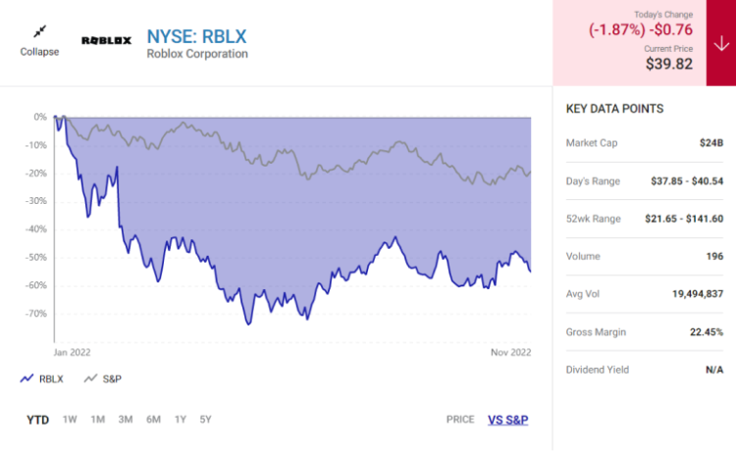Click the Collapse label text
The width and height of the screenshot is (736, 451).
coord(39,52)
